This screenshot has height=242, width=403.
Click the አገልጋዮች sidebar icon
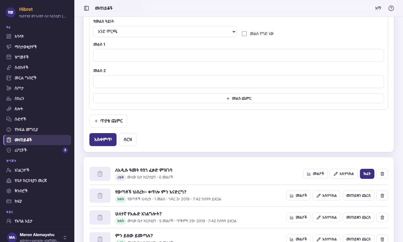click(9, 170)
